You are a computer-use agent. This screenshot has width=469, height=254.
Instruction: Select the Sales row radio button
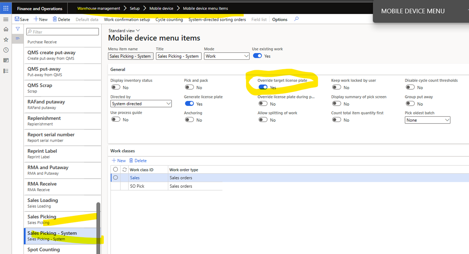115,178
